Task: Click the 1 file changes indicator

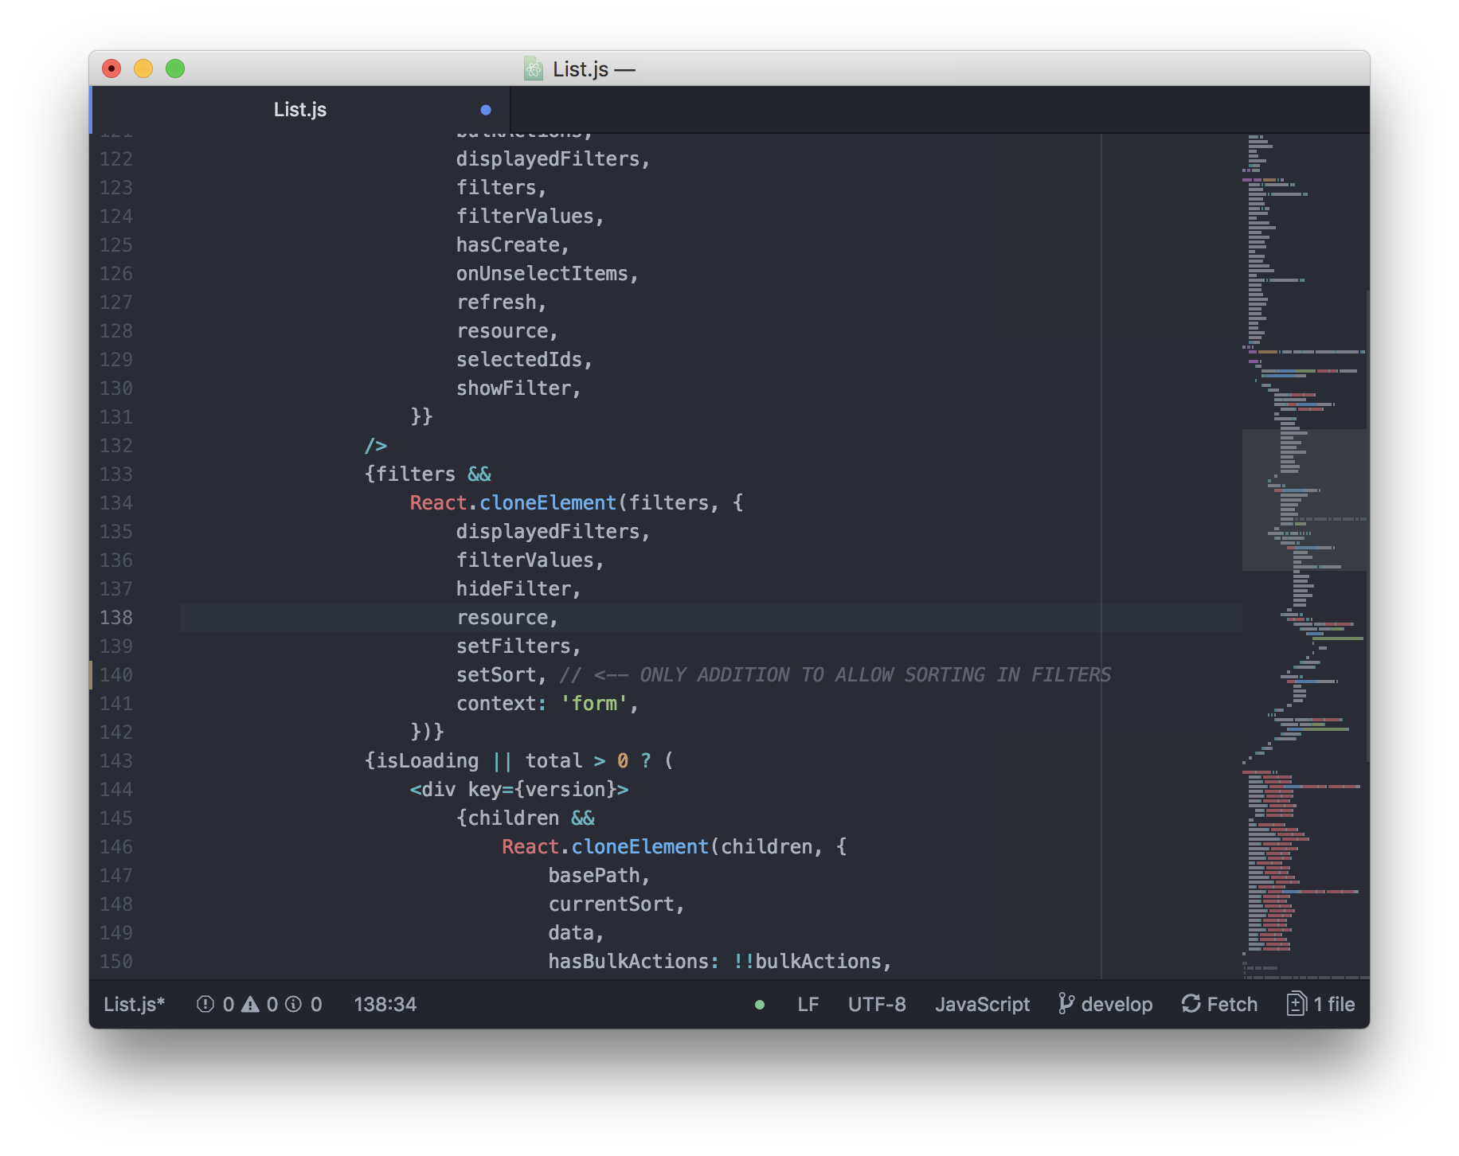Action: click(1332, 1004)
